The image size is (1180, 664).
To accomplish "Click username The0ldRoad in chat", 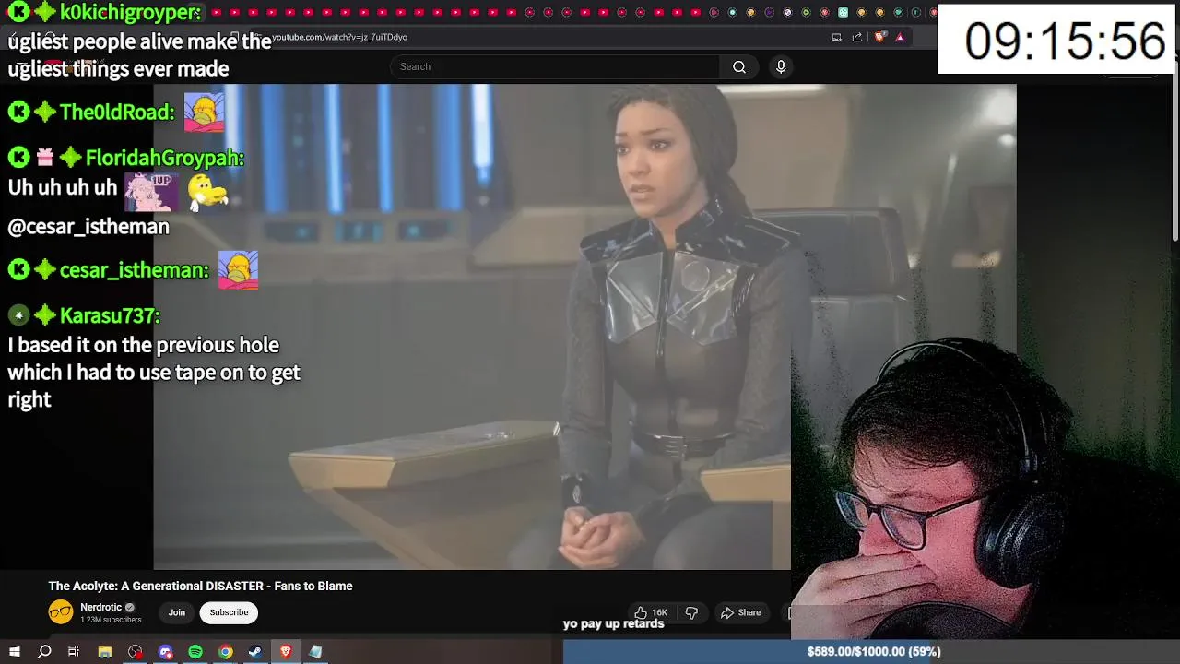I will click(116, 112).
